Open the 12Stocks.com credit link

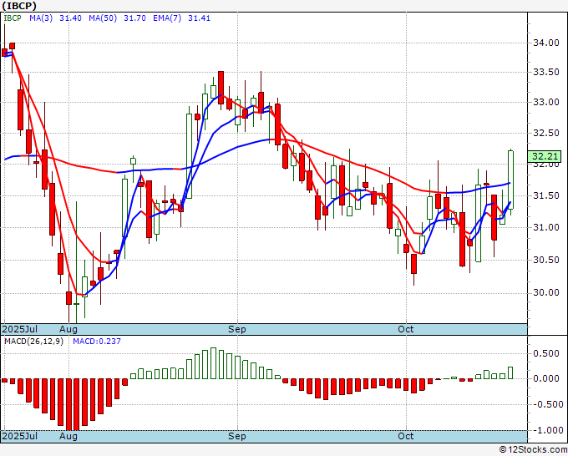coord(533,449)
